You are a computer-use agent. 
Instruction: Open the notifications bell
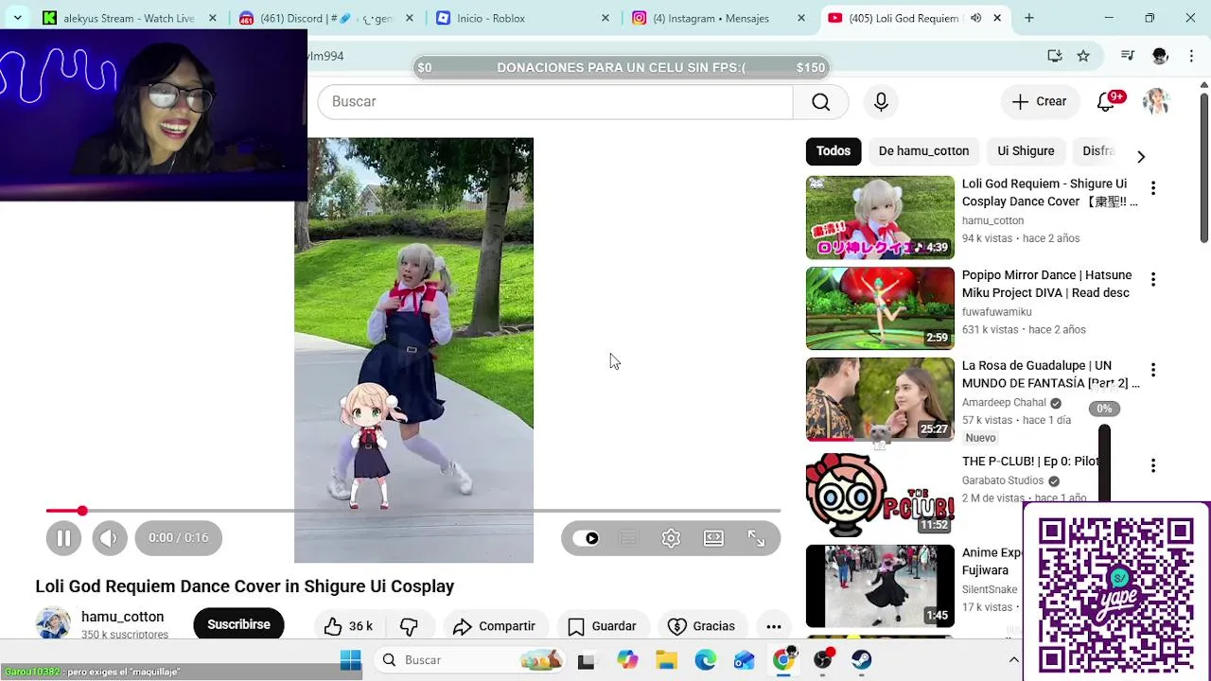[1106, 102]
